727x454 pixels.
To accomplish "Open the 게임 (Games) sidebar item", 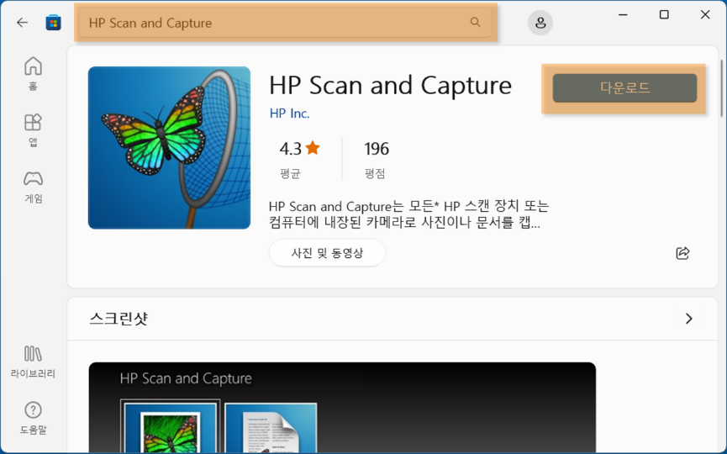I will 33,187.
